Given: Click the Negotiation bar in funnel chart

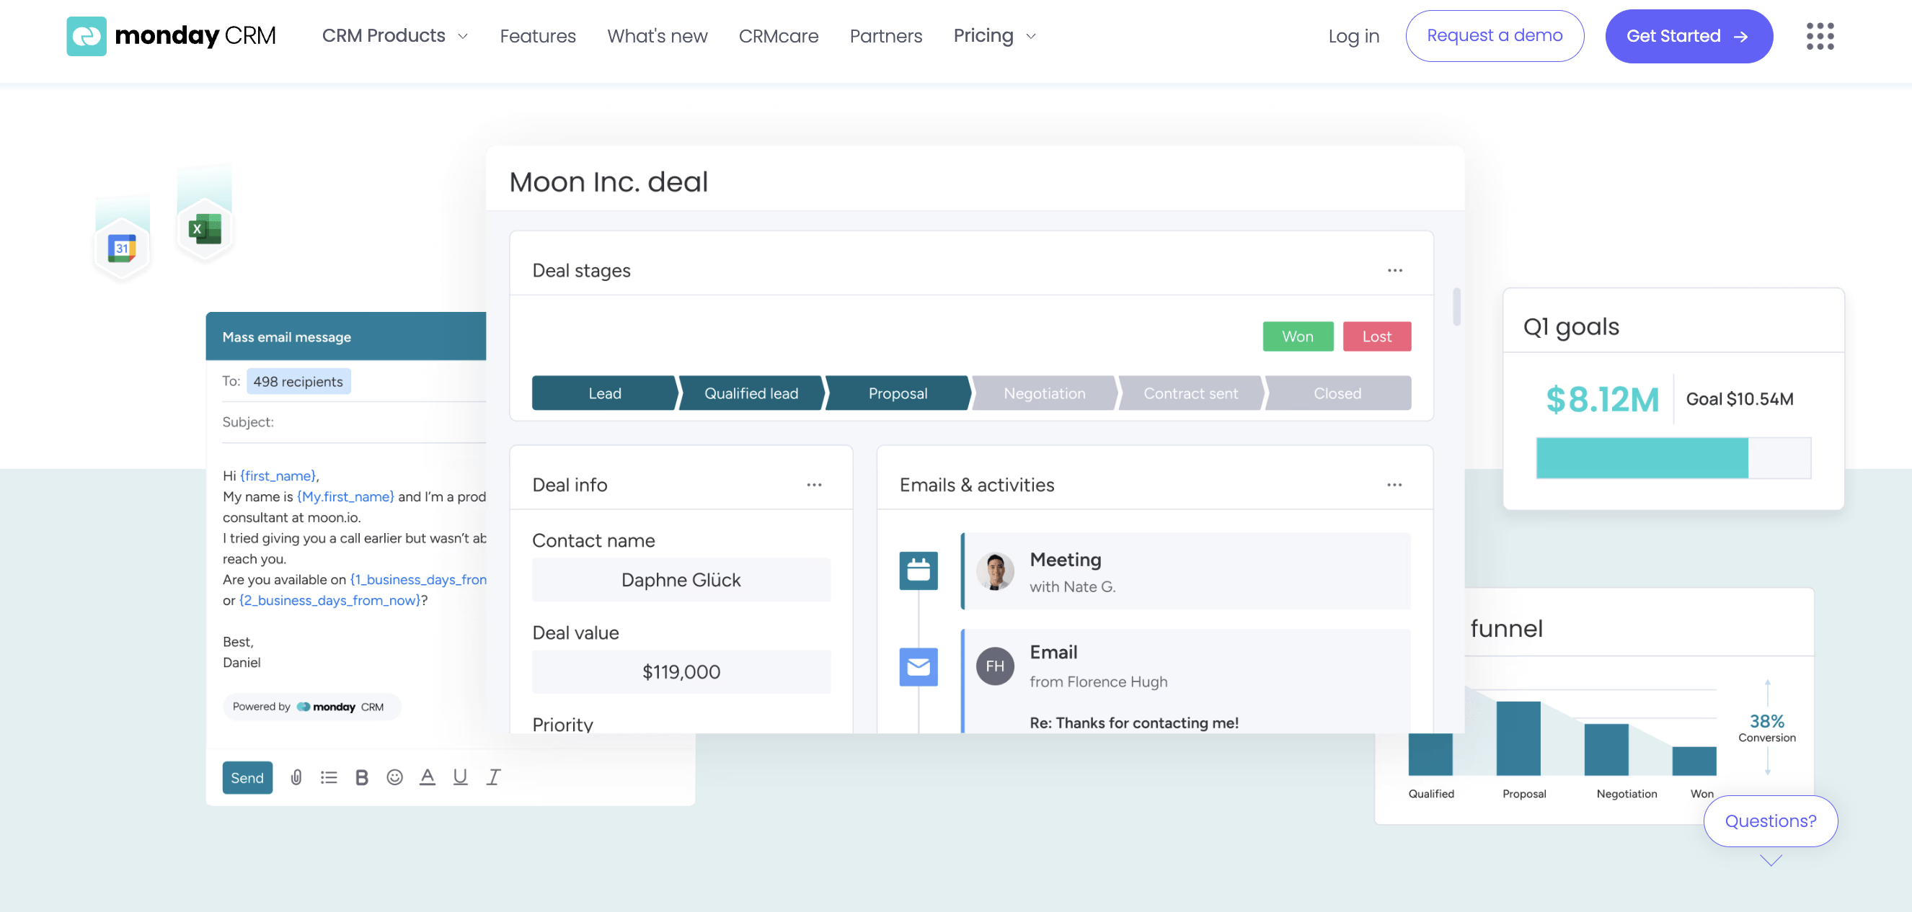Looking at the screenshot, I should (1606, 749).
